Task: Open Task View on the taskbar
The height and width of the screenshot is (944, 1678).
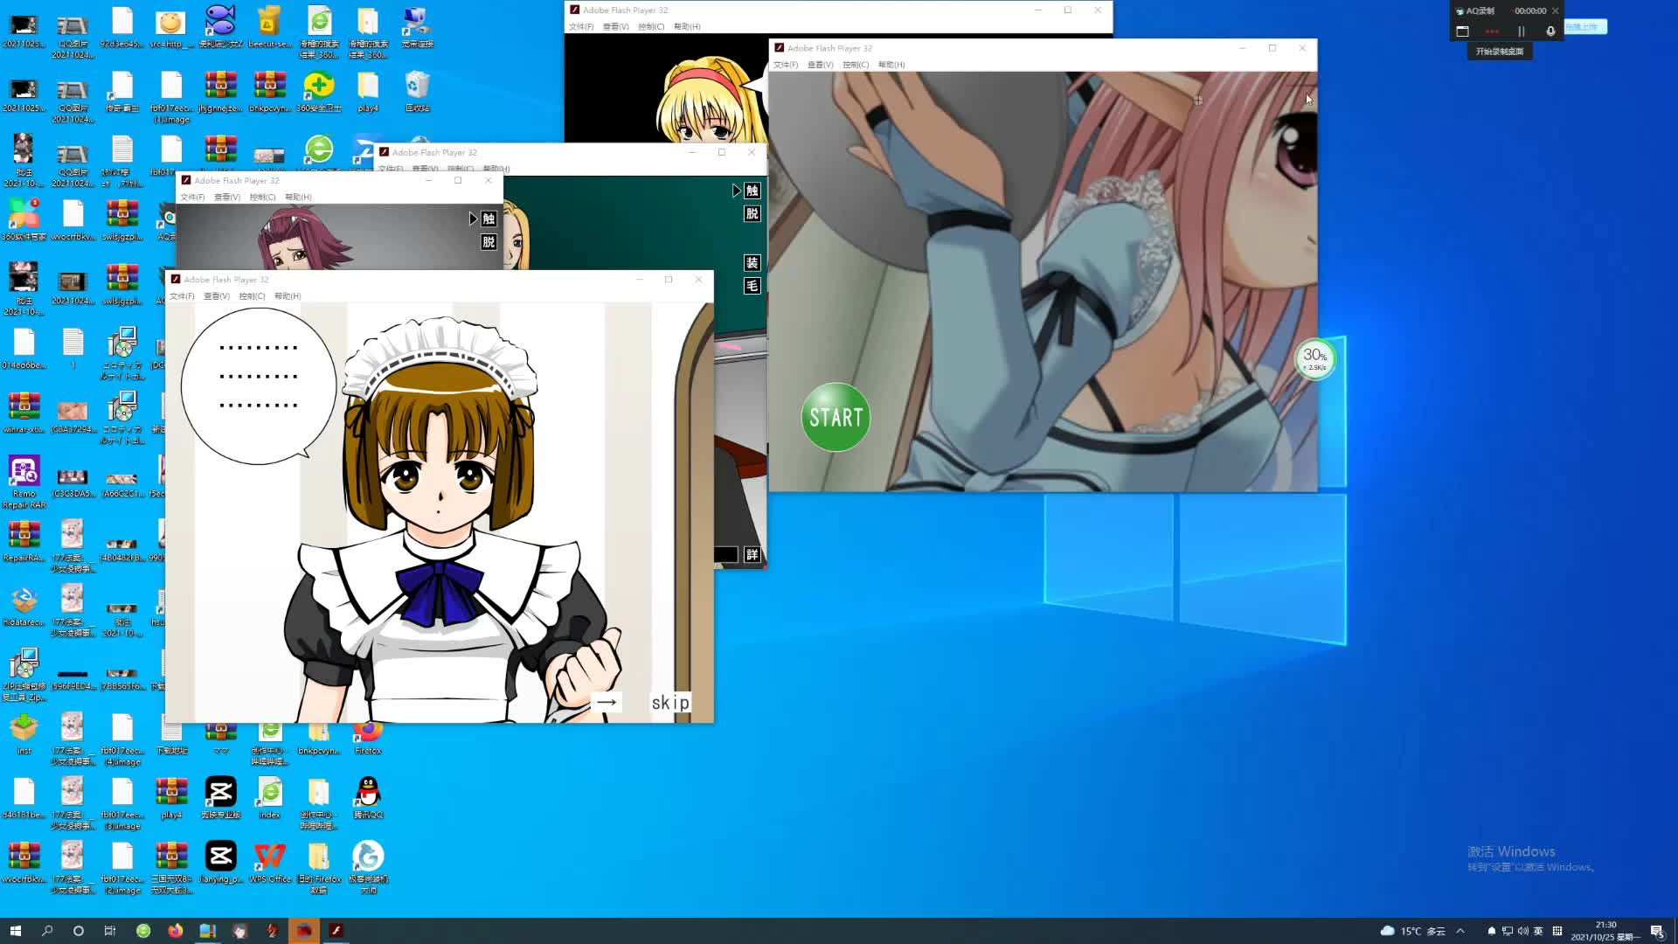Action: pos(110,931)
